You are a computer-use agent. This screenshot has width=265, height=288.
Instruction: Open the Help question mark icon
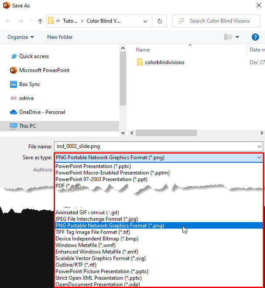click(x=256, y=37)
